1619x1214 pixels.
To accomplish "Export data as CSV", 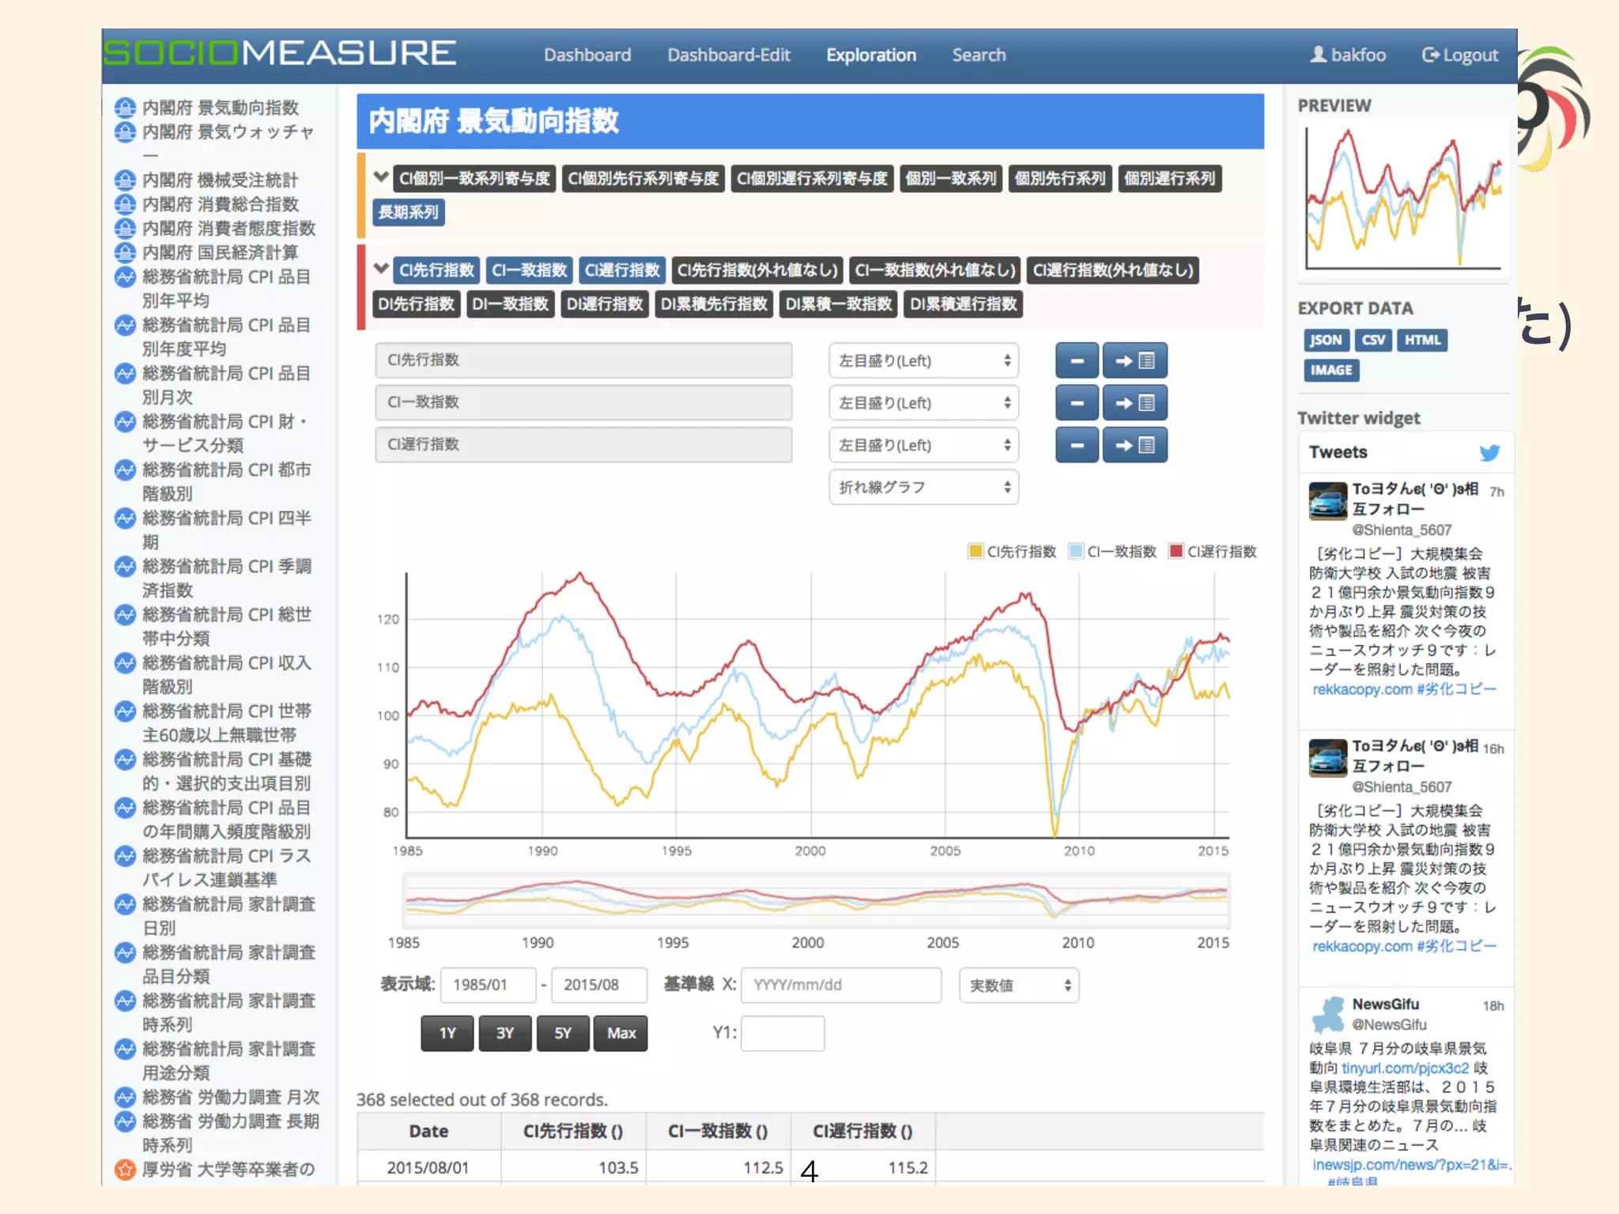I will pos(1373,340).
